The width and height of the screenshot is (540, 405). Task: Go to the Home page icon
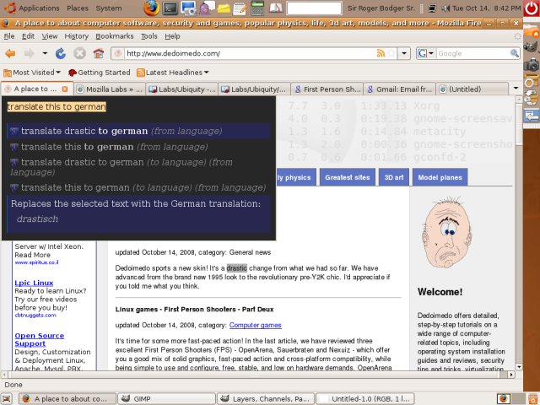click(99, 54)
